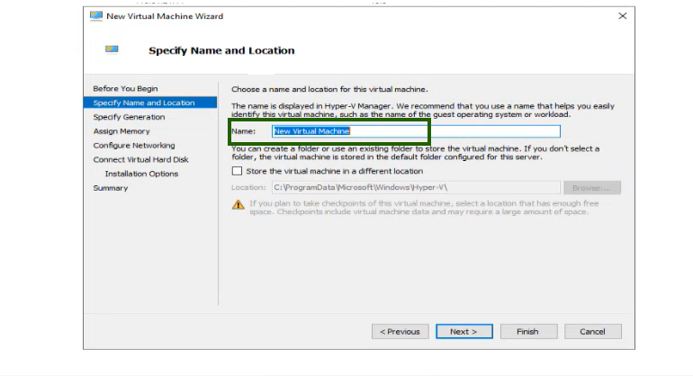
Task: Open the Connect Virtual Hard Disk step
Action: [140, 159]
